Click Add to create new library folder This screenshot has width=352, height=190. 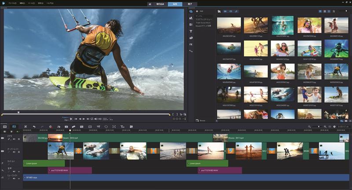(200, 11)
